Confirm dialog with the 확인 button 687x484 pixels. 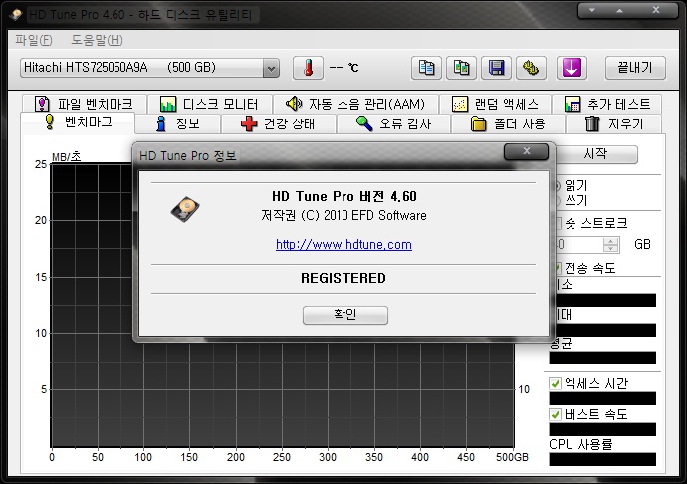pyautogui.click(x=345, y=315)
